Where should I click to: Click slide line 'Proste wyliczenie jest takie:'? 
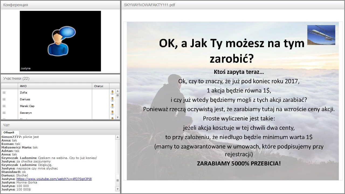pos(239,118)
